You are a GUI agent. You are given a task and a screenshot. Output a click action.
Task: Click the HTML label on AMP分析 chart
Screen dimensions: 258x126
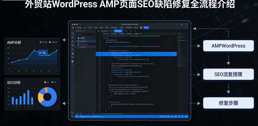[x=43, y=53]
